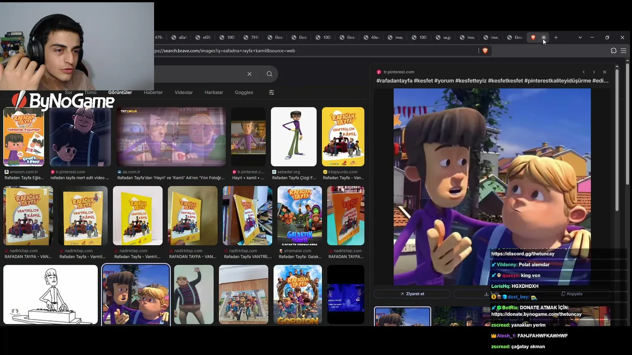Click the Kopyala button
This screenshot has width=632, height=355.
tap(571, 294)
